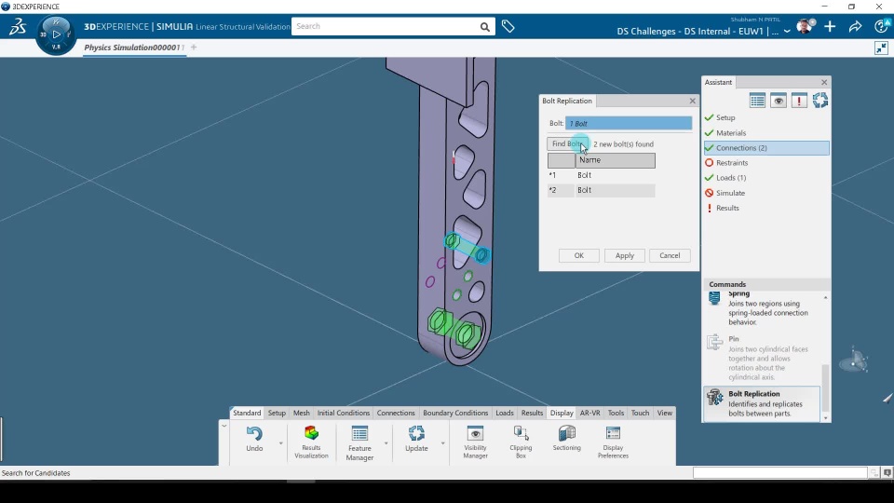
Task: Click the search magnifier icon
Action: point(484,27)
